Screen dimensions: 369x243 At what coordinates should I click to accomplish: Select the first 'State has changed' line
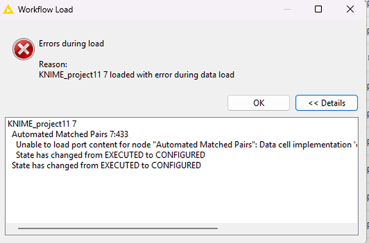(x=110, y=155)
